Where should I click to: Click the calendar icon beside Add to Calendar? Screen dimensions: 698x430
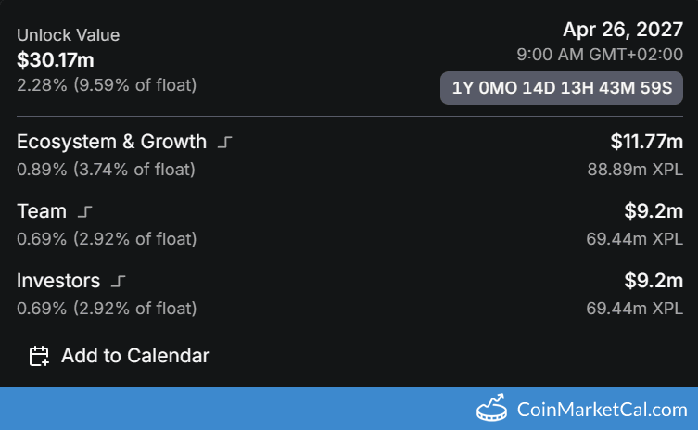point(39,356)
